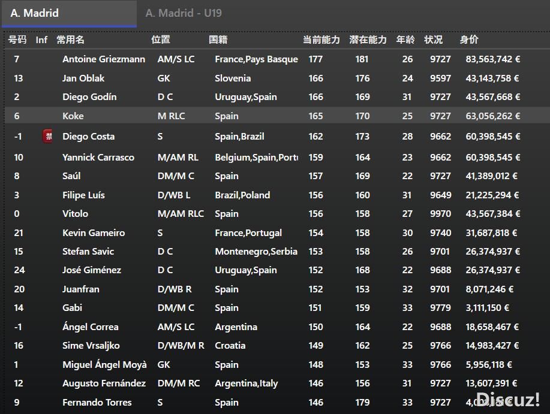Click Augusto Fernández's Argentina,Italy nationality
The image size is (550, 414).
tap(247, 384)
